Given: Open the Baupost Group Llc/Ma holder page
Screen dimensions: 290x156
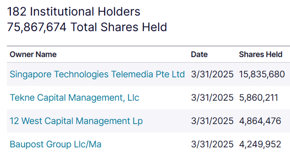Looking at the screenshot, I should pyautogui.click(x=56, y=144).
